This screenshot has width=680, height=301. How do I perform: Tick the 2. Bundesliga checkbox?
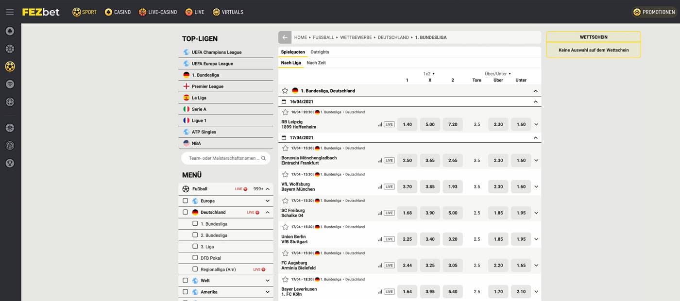point(195,235)
